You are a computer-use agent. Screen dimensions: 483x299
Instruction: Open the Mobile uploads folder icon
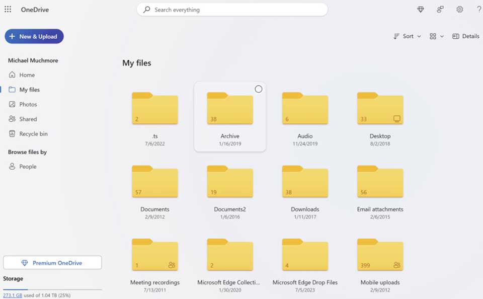pos(380,255)
